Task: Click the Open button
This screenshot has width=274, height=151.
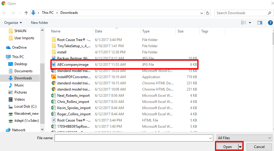Action: click(227, 147)
